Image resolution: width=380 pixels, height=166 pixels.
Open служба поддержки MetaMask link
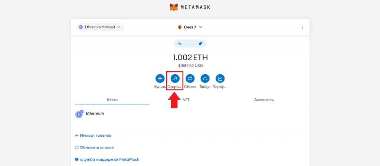(x=107, y=159)
